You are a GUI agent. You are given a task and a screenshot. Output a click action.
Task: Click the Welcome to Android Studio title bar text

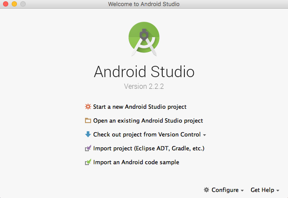point(144,4)
